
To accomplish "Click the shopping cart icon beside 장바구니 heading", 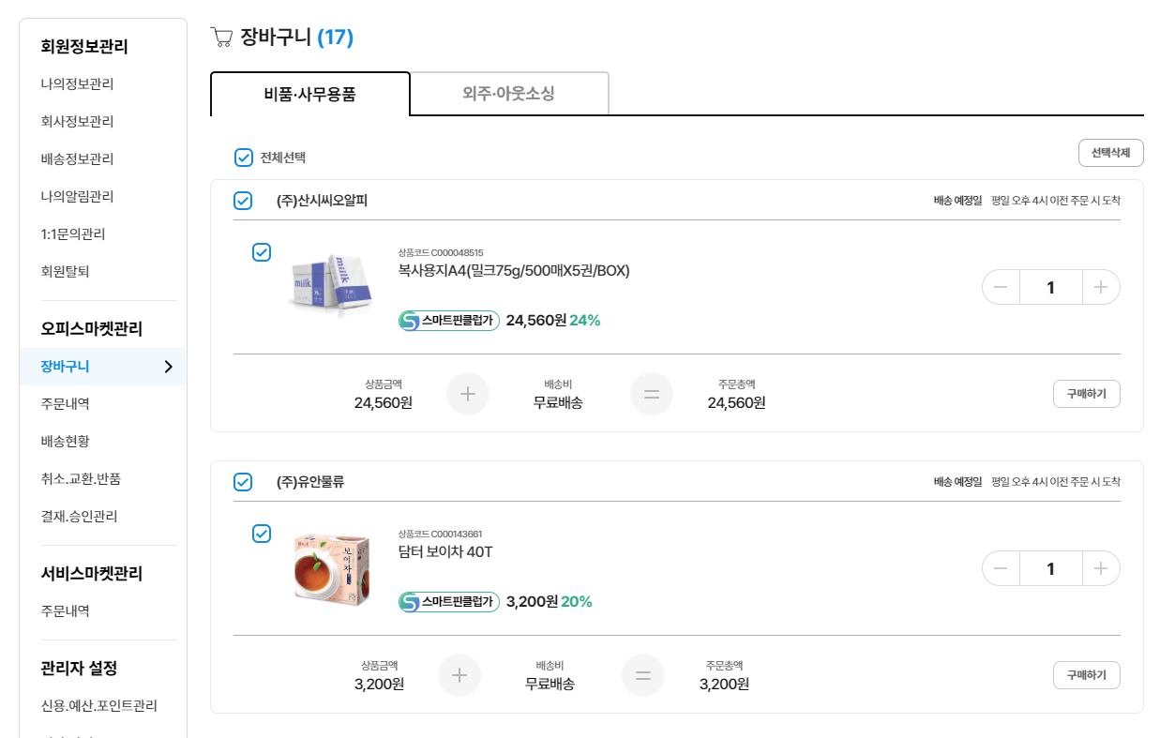I will (x=222, y=38).
